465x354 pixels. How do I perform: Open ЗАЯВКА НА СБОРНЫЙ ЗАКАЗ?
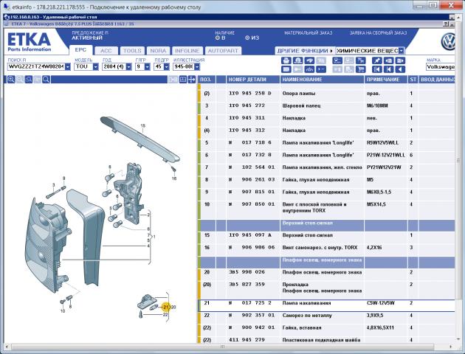coord(378,33)
